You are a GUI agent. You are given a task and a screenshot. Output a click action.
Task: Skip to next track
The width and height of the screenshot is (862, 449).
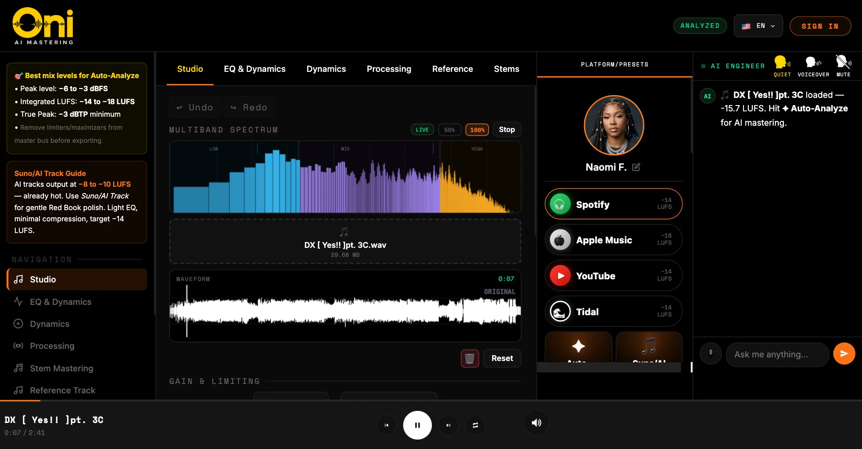pos(448,425)
